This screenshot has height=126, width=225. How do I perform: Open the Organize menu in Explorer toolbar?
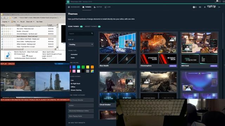[6, 22]
